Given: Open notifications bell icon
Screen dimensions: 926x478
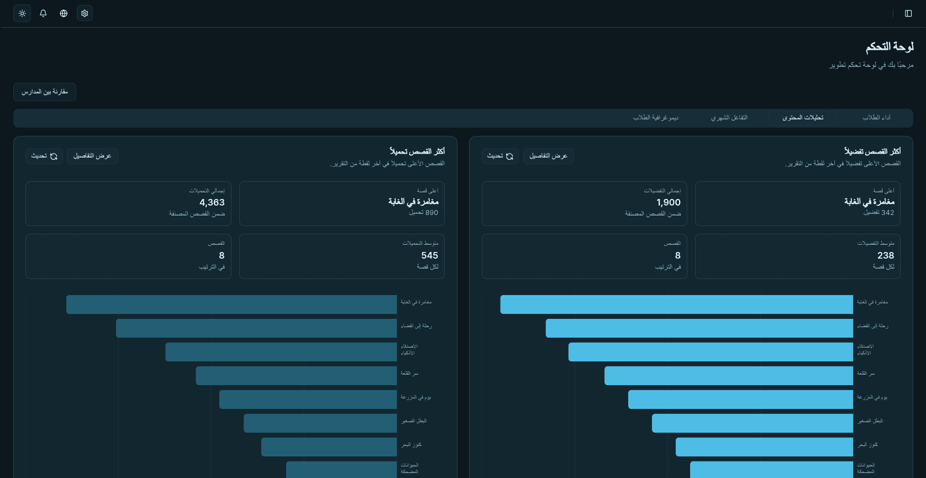Looking at the screenshot, I should tap(43, 13).
